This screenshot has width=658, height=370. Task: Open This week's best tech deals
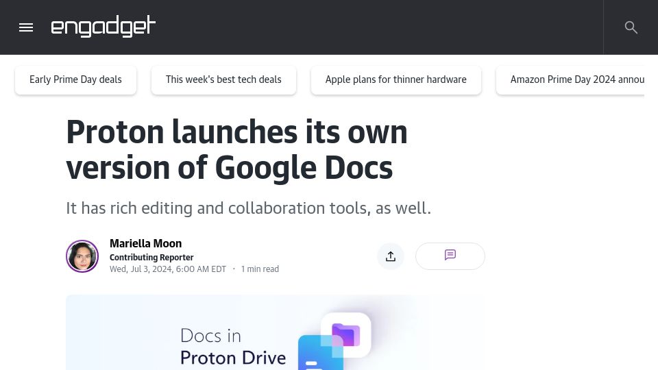[223, 79]
